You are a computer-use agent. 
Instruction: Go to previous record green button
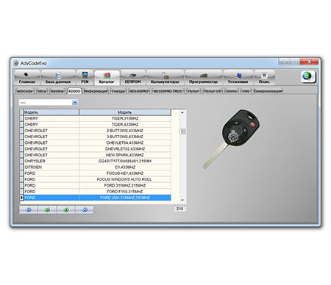pos(47,210)
